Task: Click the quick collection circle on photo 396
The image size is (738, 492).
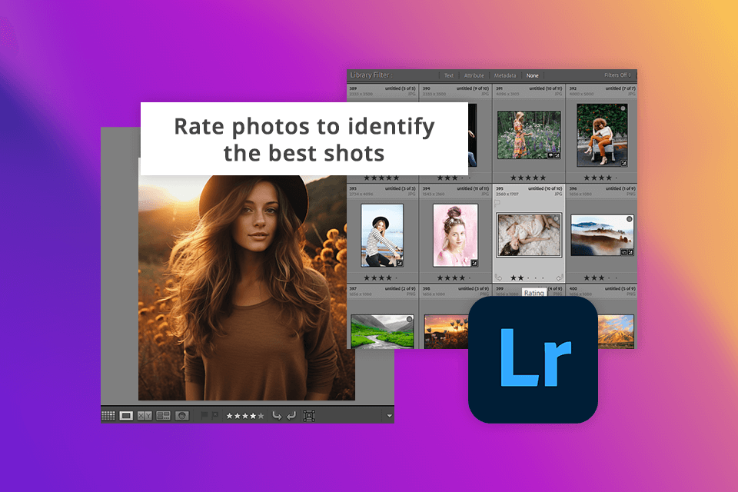Action: click(x=630, y=219)
